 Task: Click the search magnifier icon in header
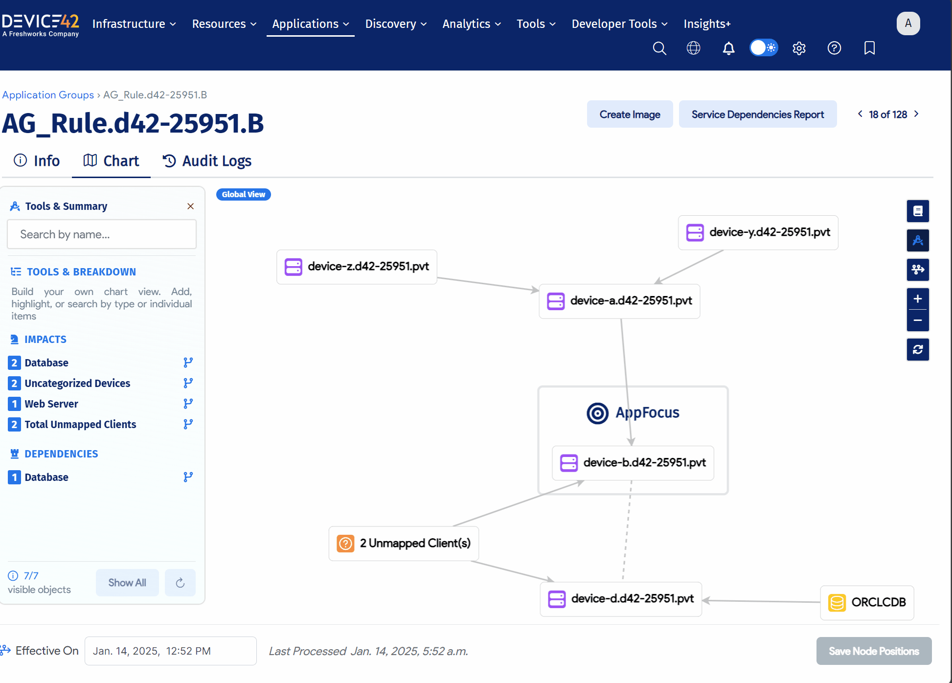659,48
